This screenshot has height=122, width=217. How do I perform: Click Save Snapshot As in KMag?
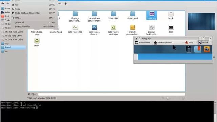pyautogui.click(x=163, y=43)
